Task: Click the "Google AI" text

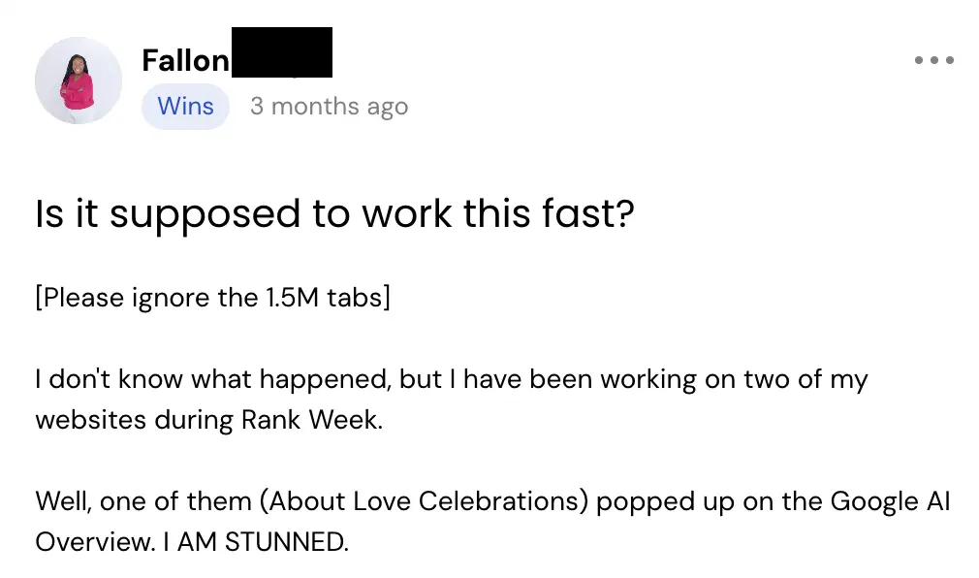Action: tap(891, 501)
